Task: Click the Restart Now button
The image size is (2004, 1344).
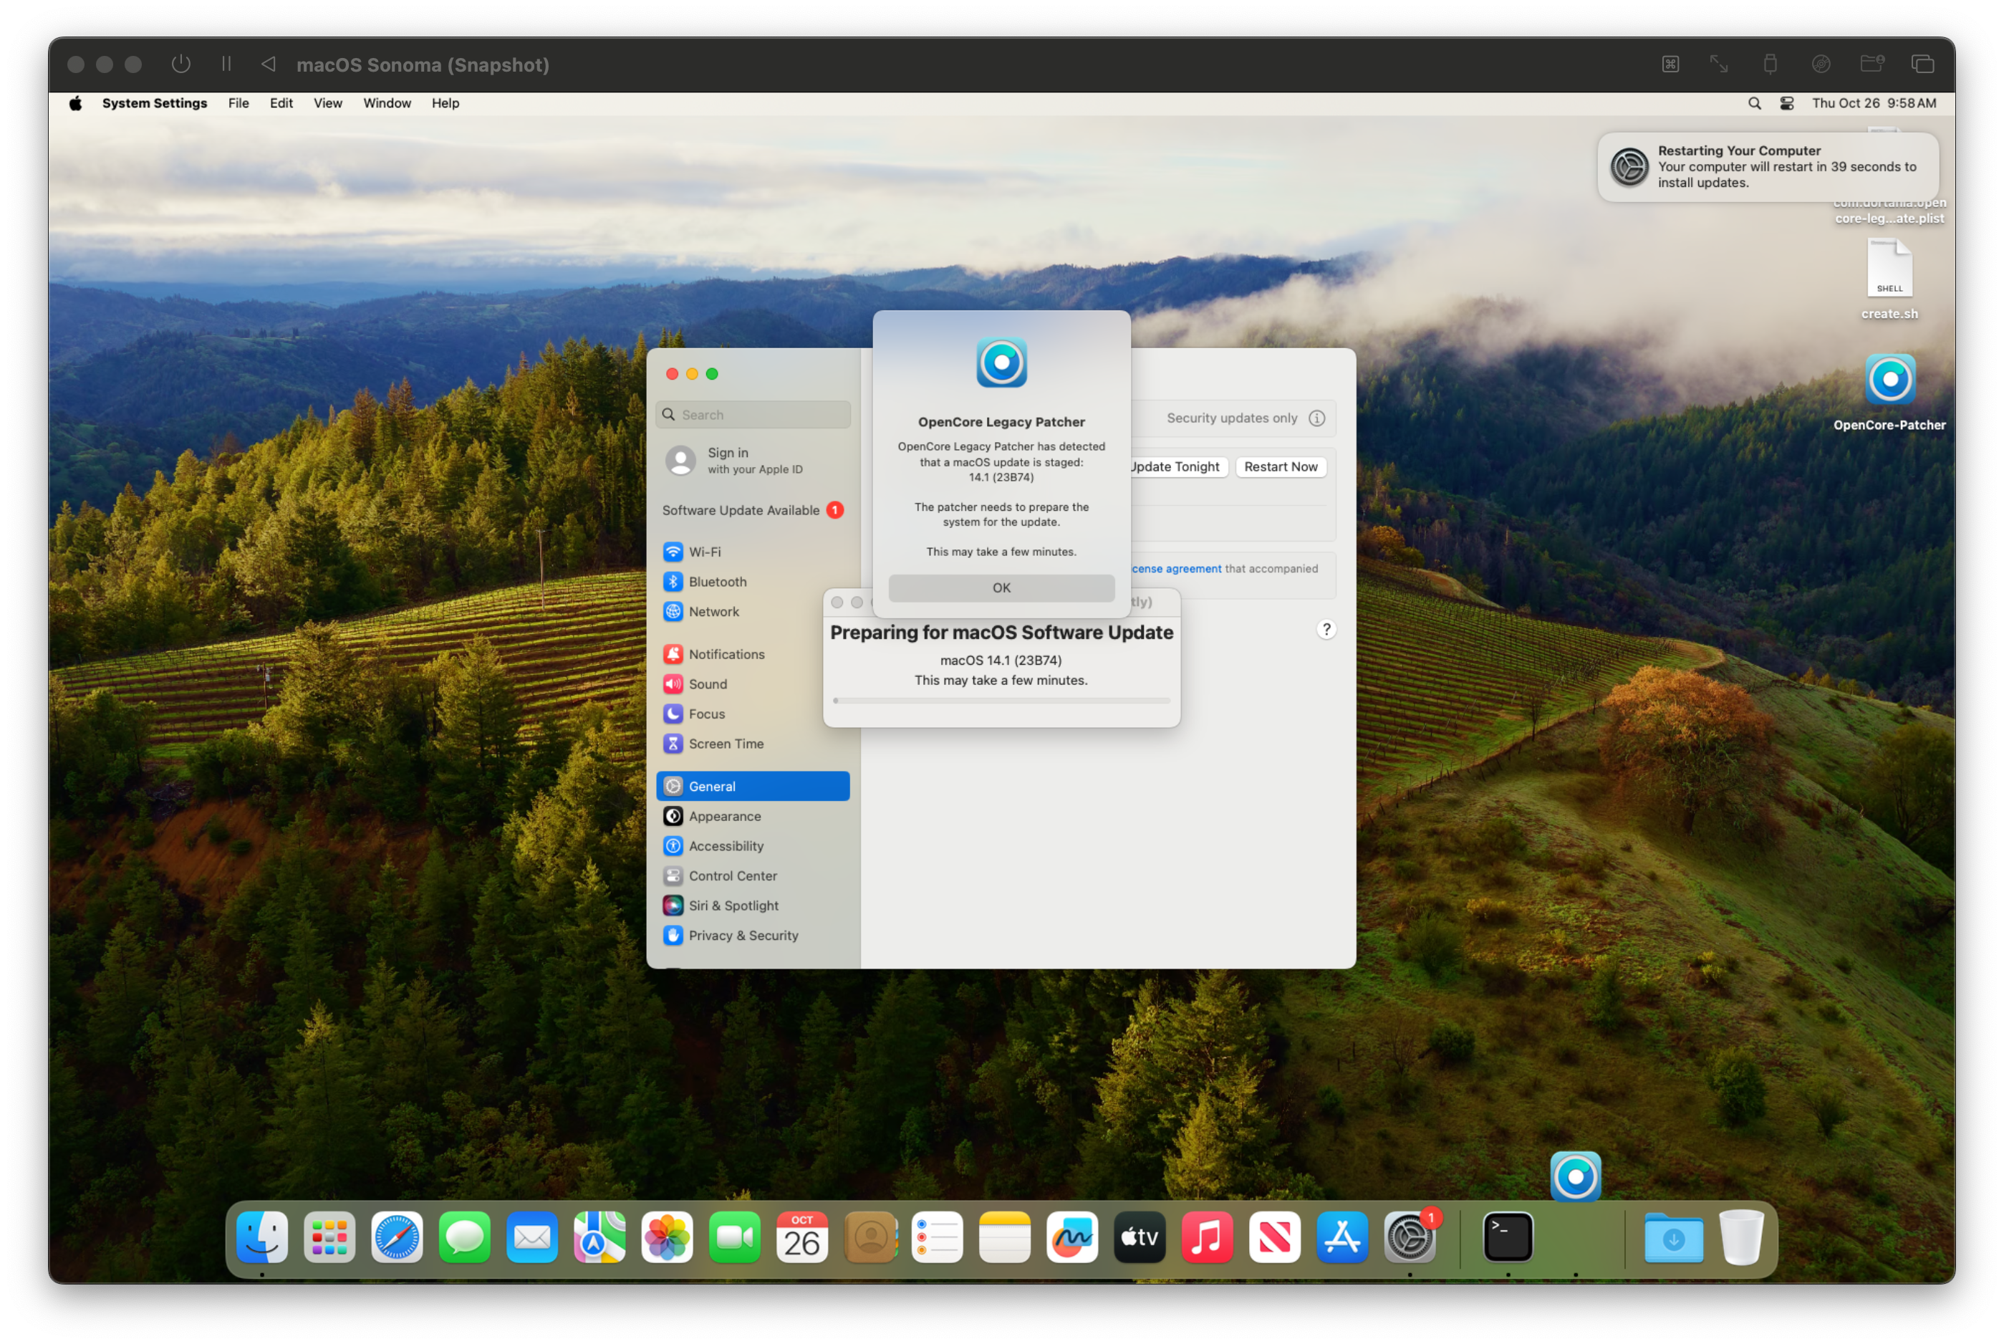Action: coord(1281,467)
